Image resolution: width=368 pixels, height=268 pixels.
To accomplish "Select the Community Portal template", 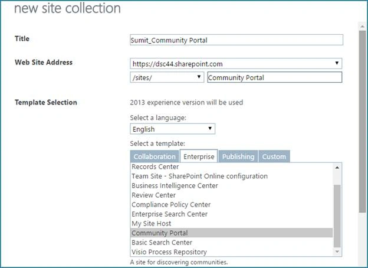I will [x=231, y=233].
